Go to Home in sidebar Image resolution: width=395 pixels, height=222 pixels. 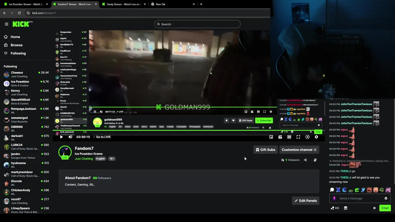12,37
